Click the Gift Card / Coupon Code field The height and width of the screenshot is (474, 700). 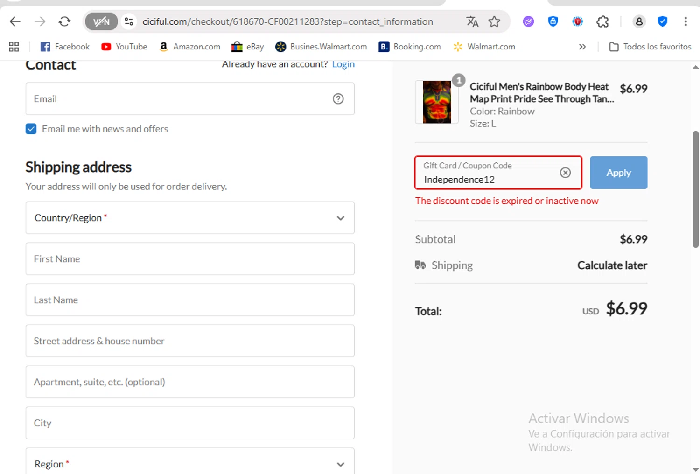pyautogui.click(x=498, y=173)
